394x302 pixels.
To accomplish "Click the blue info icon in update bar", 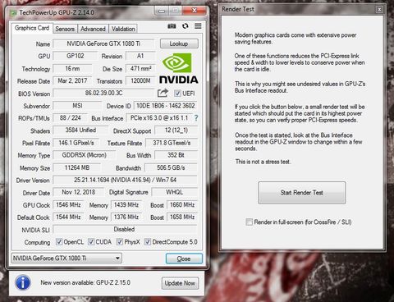I will pyautogui.click(x=23, y=282).
